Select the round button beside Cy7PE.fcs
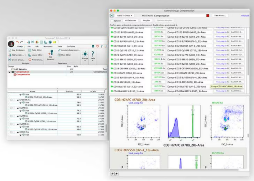Image resolution: width=254 pixels, height=181 pixels. coord(11,116)
